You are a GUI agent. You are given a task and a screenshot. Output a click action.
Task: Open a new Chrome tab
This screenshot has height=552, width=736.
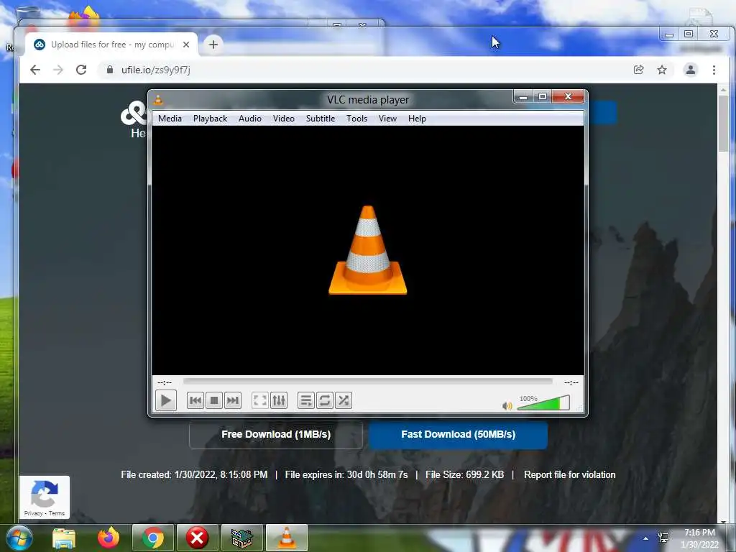(x=213, y=45)
